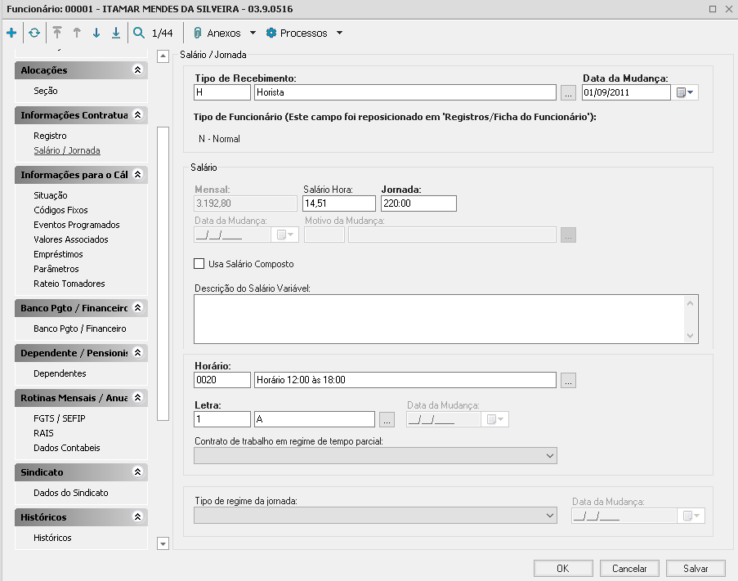This screenshot has width=738, height=581.
Task: Collapse the Informações Contratuais section
Action: point(137,114)
